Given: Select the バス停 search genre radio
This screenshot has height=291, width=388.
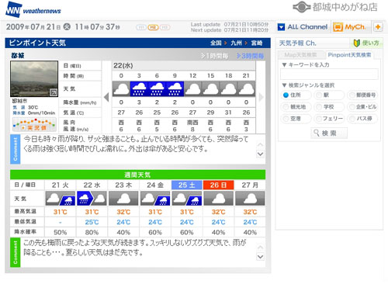Looking at the screenshot, I should [352, 119].
